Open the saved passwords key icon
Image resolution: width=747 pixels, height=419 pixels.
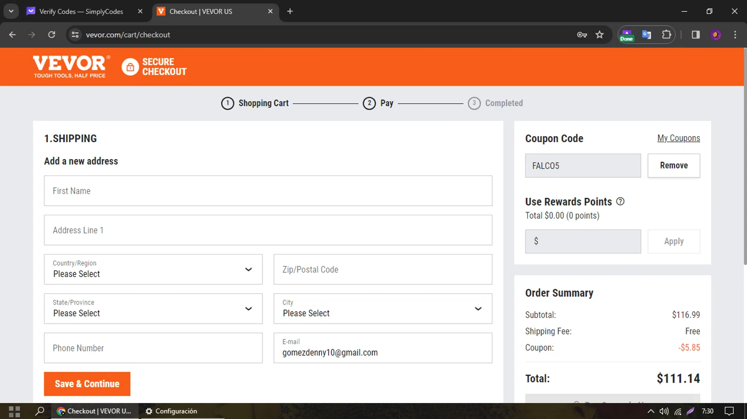click(582, 35)
